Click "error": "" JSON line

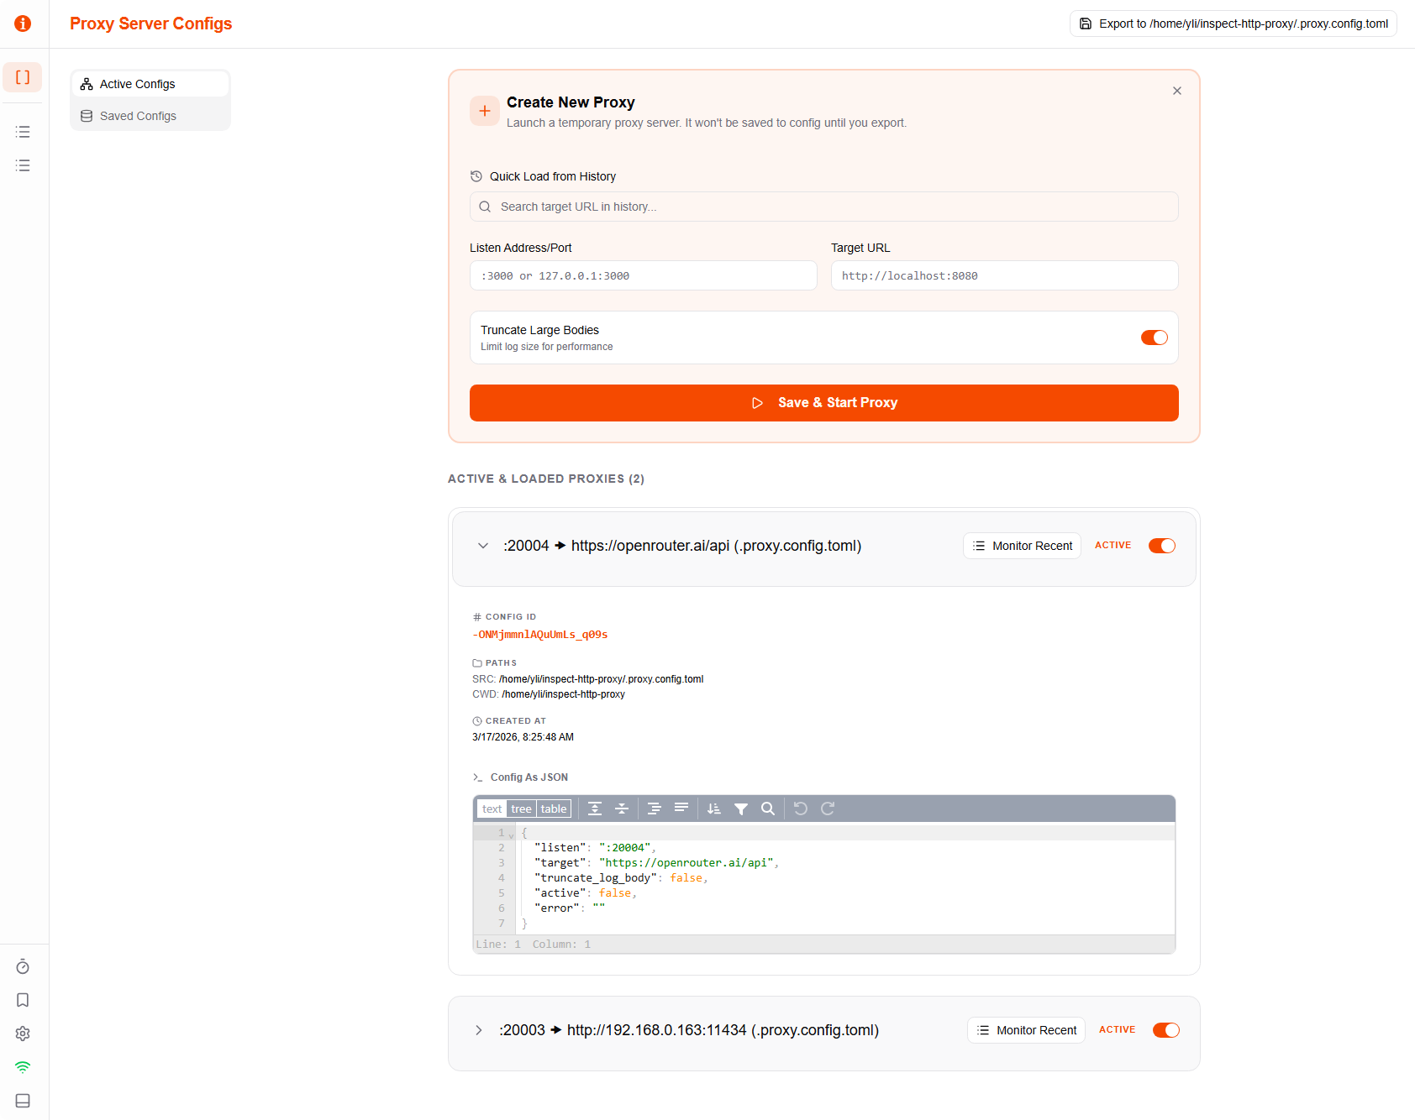pos(570,908)
